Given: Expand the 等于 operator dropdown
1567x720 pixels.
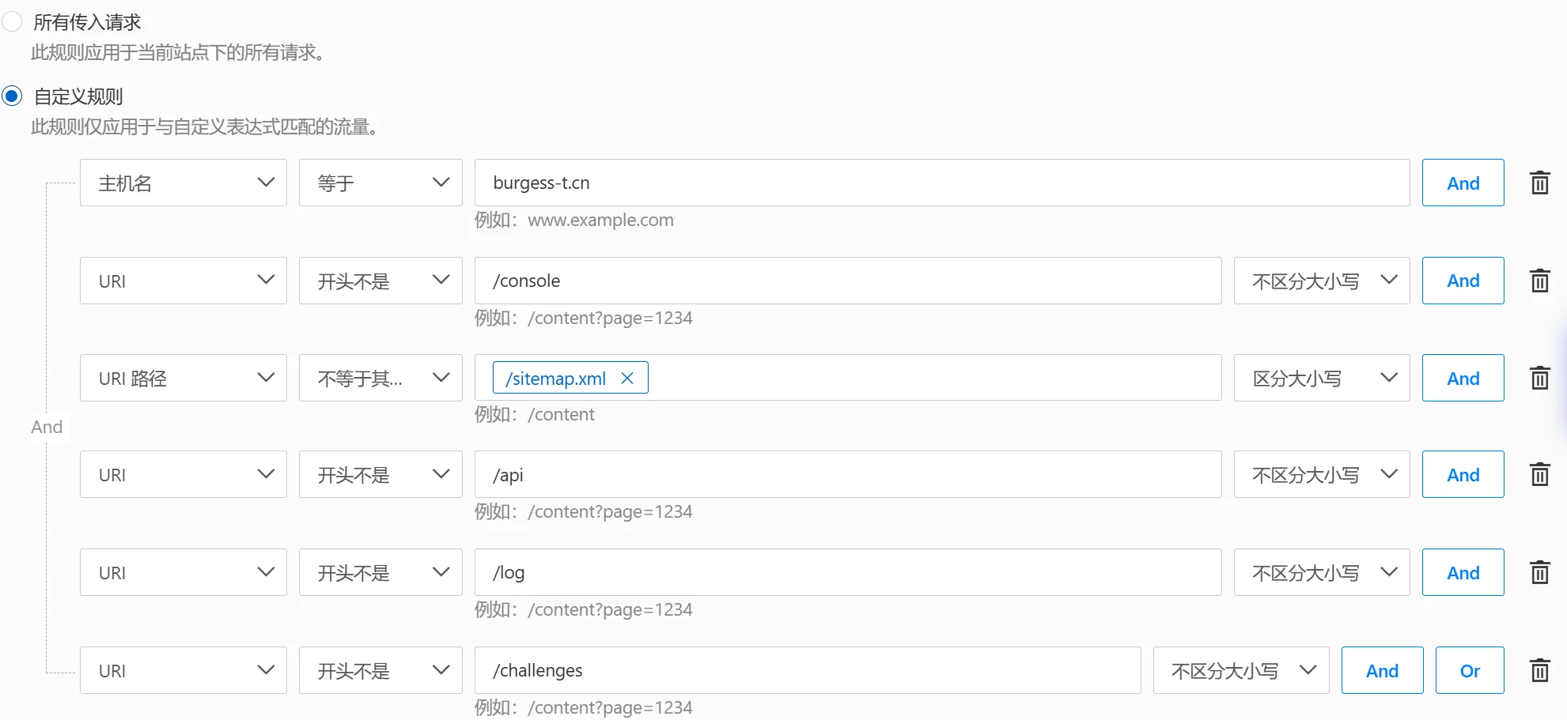Looking at the screenshot, I should pos(380,183).
